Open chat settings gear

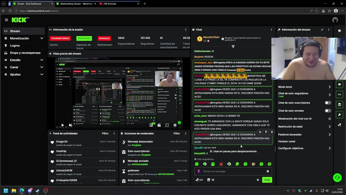(258, 180)
